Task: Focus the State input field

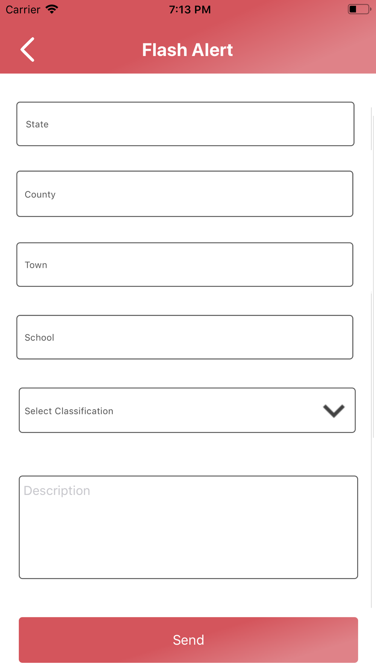Action: click(x=185, y=124)
